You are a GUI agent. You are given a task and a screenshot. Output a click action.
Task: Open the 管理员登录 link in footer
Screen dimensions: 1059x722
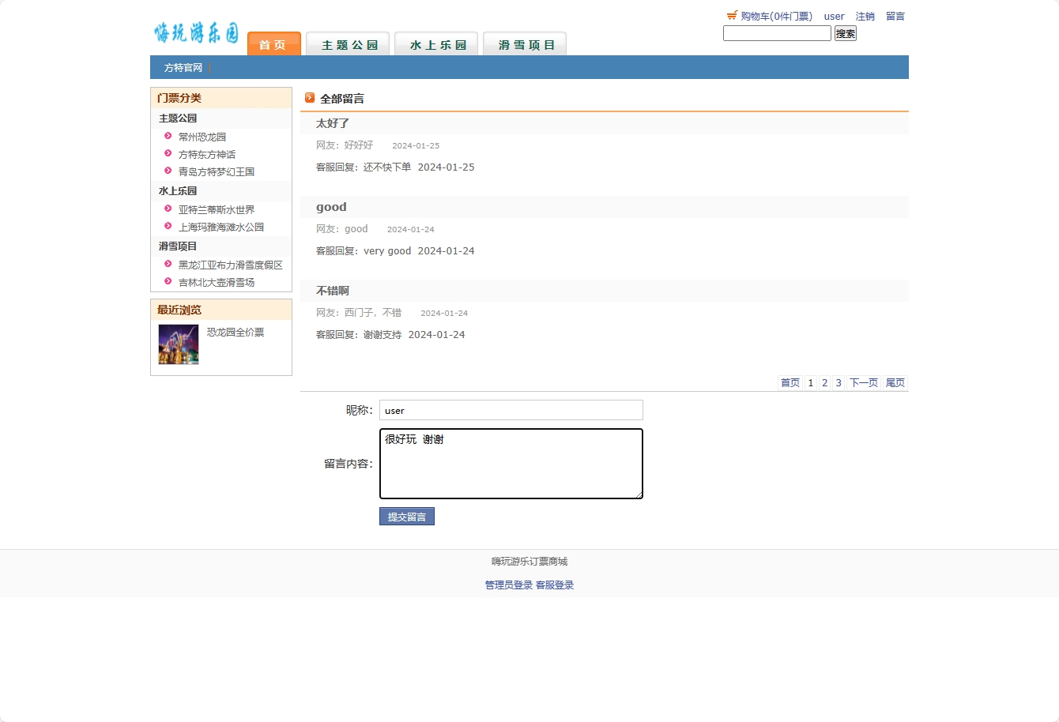507,585
